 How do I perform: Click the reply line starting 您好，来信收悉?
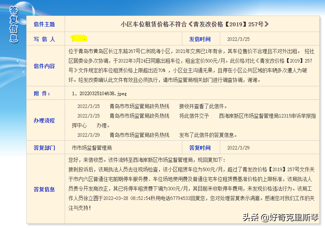coord(147,160)
